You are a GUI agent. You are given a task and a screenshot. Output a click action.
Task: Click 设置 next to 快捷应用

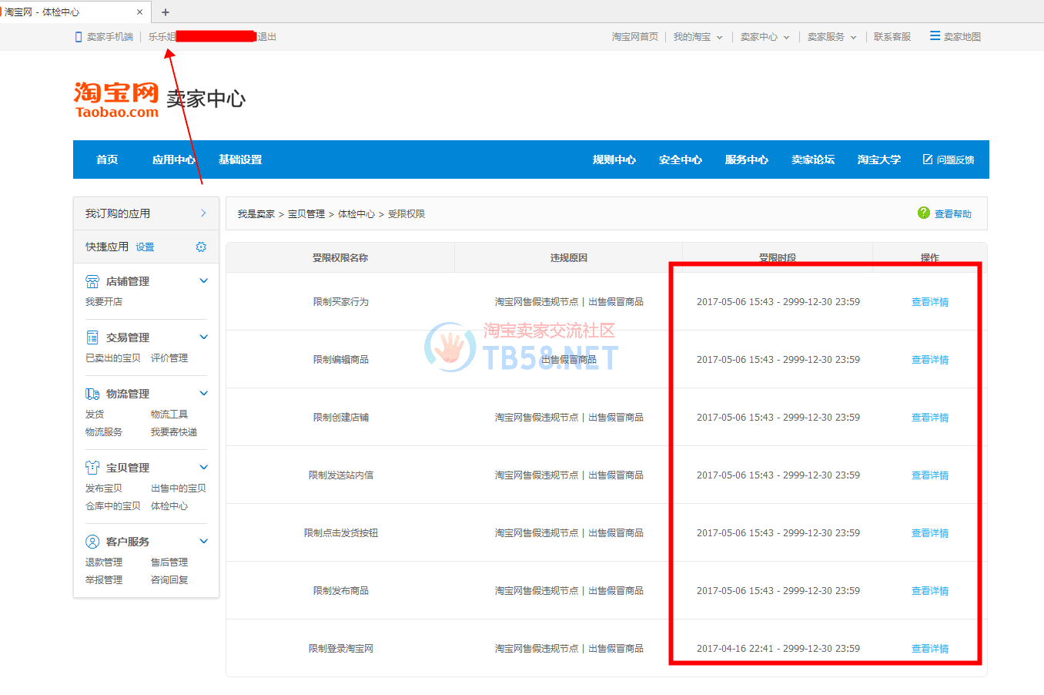[x=145, y=247]
